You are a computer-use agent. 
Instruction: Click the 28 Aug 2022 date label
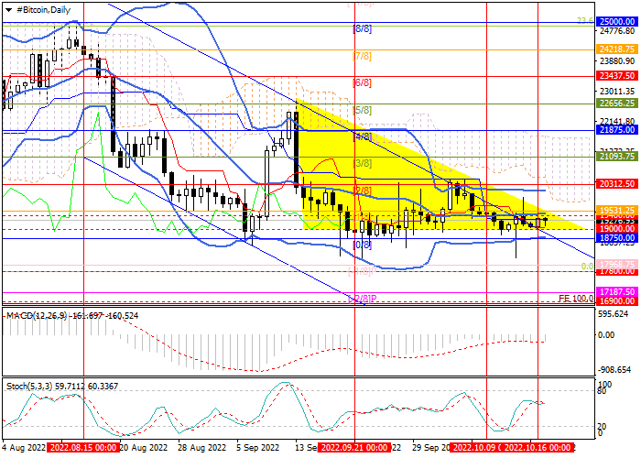click(x=202, y=447)
